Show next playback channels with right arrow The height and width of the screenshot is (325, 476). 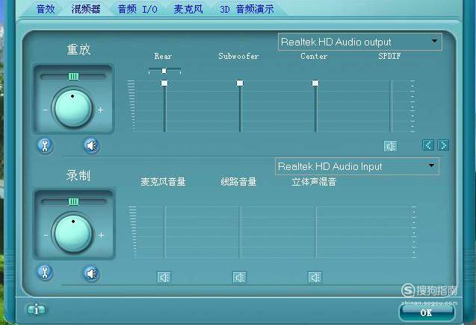(x=443, y=145)
